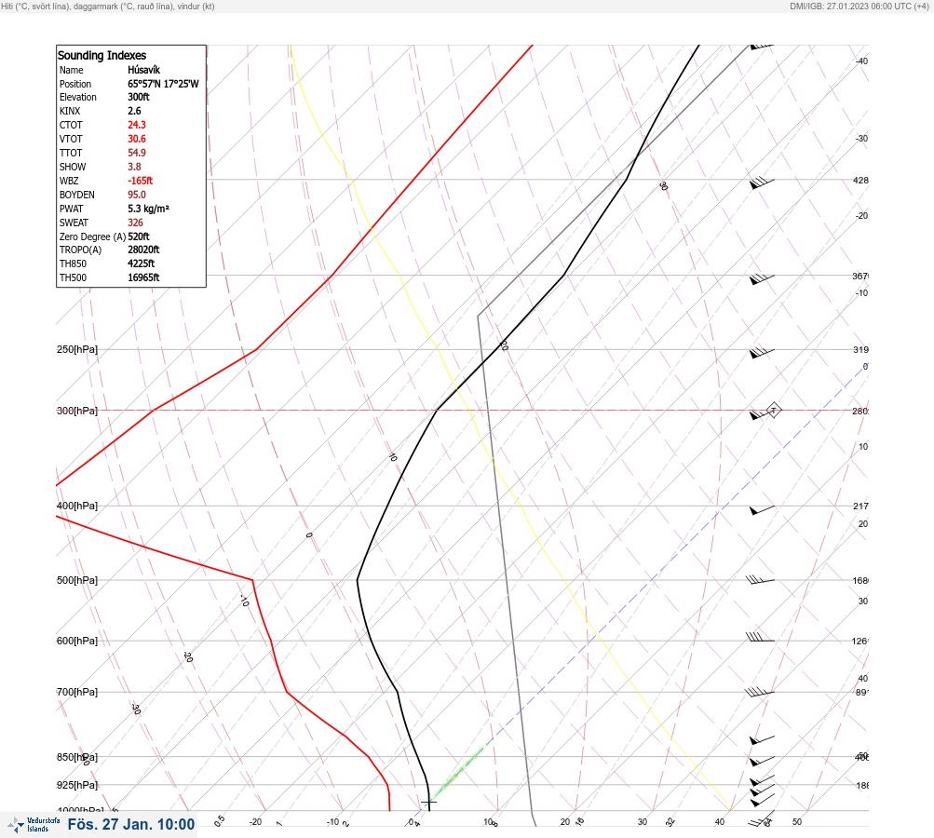Click the wind barb on the 367 level line
The image size is (934, 838).
click(x=762, y=278)
